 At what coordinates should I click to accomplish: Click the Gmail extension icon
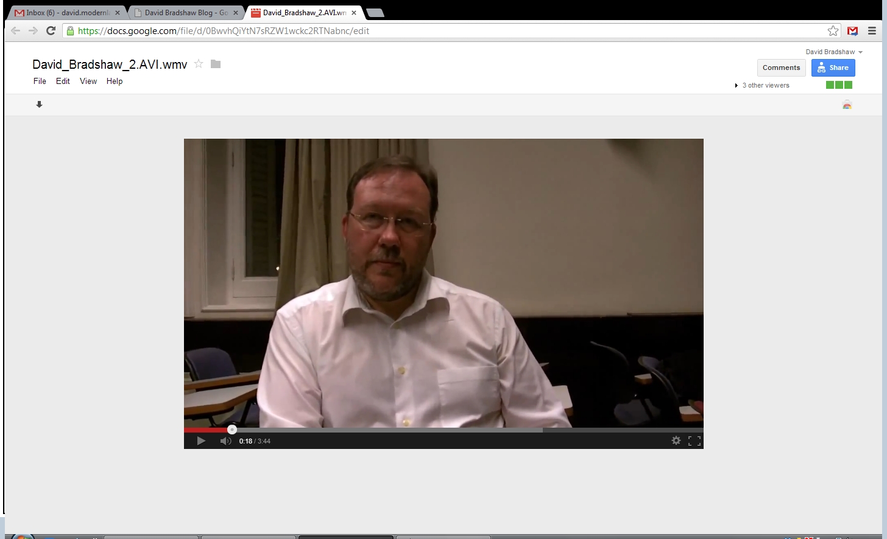coord(853,31)
